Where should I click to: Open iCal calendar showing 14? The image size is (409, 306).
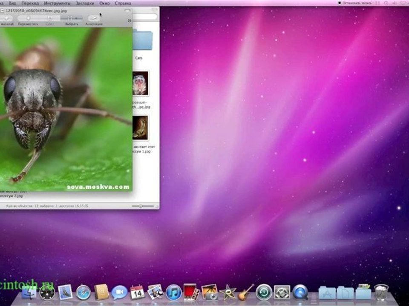[137, 292]
